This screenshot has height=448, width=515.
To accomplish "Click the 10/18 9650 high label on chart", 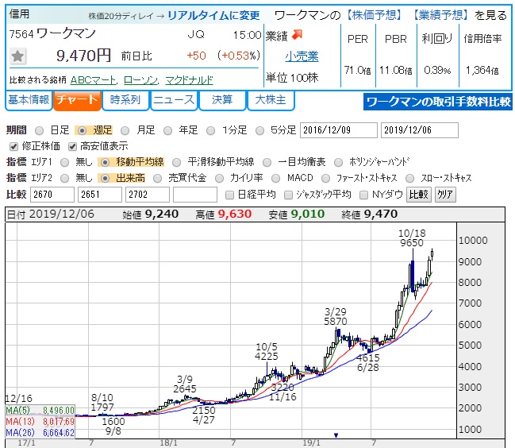I will 412,238.
